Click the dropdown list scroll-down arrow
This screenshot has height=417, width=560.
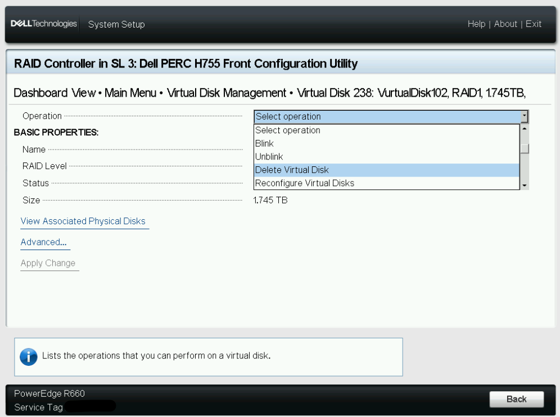tap(524, 185)
